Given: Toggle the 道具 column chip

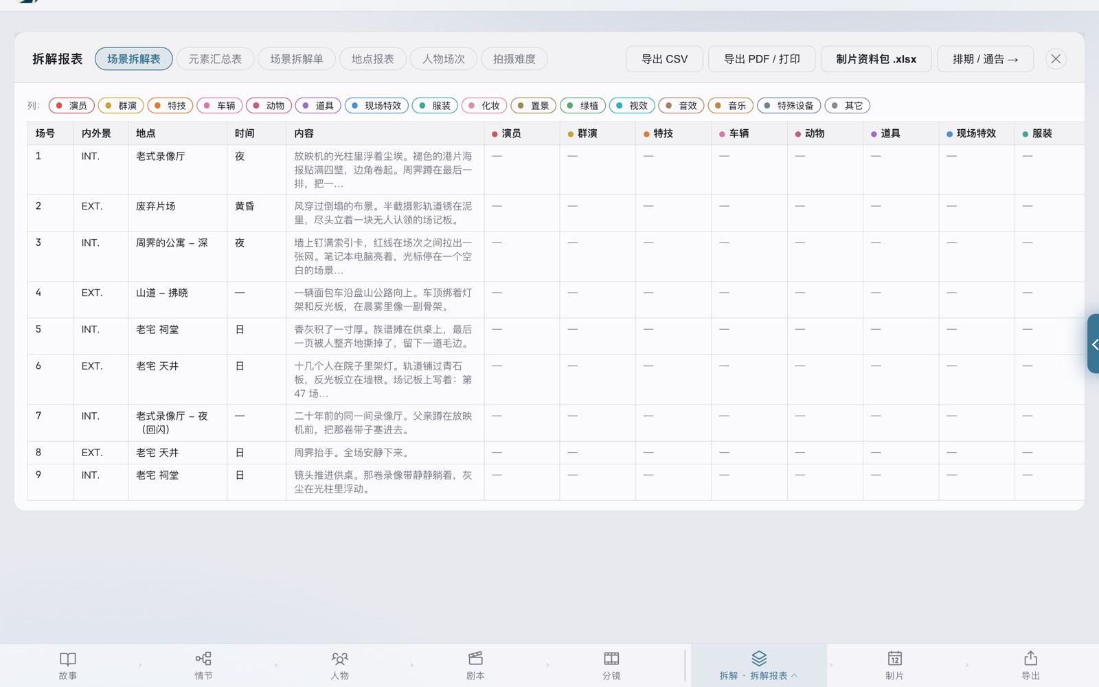Looking at the screenshot, I should (319, 106).
